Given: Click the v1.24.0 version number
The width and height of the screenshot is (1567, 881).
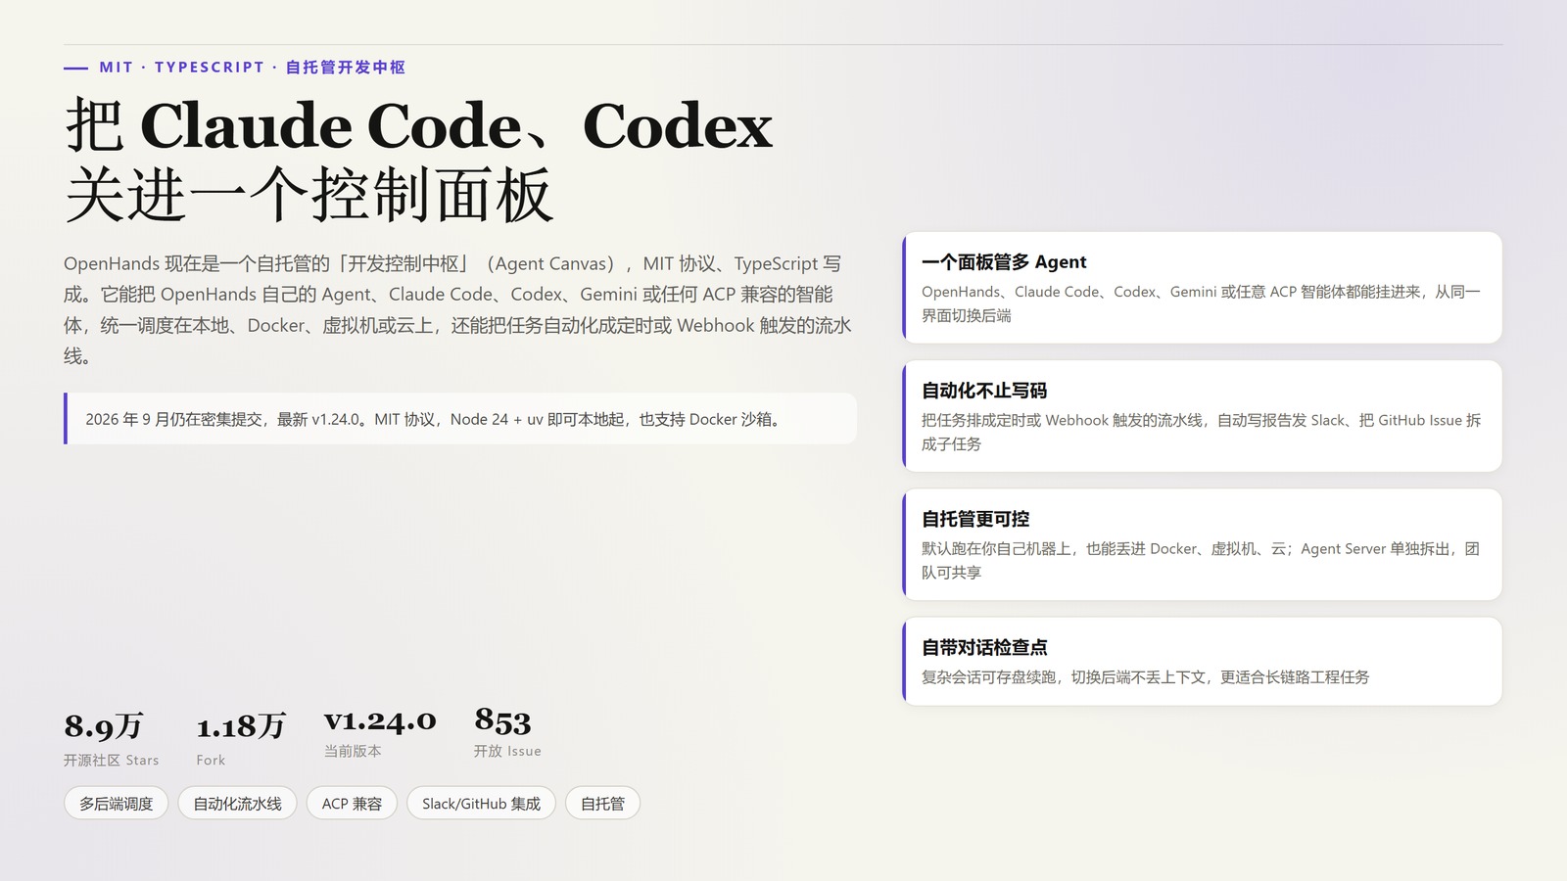Looking at the screenshot, I should click(x=380, y=721).
